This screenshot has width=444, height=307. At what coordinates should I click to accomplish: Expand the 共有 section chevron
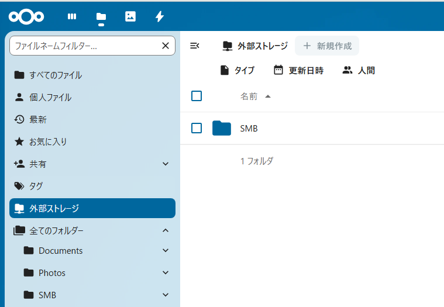(x=166, y=164)
